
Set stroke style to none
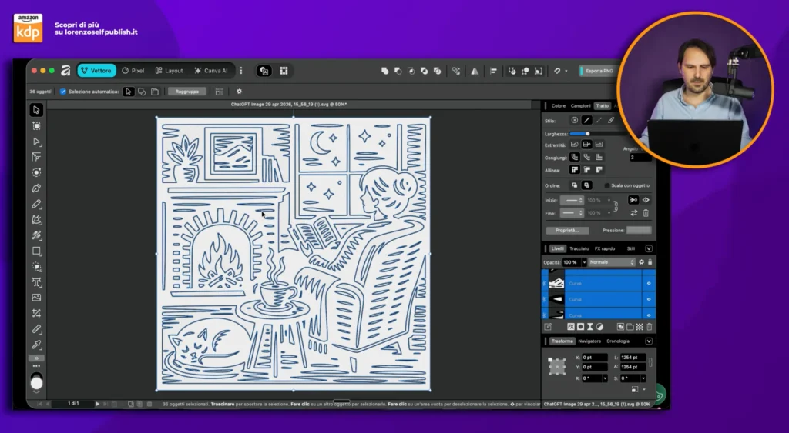click(x=575, y=120)
